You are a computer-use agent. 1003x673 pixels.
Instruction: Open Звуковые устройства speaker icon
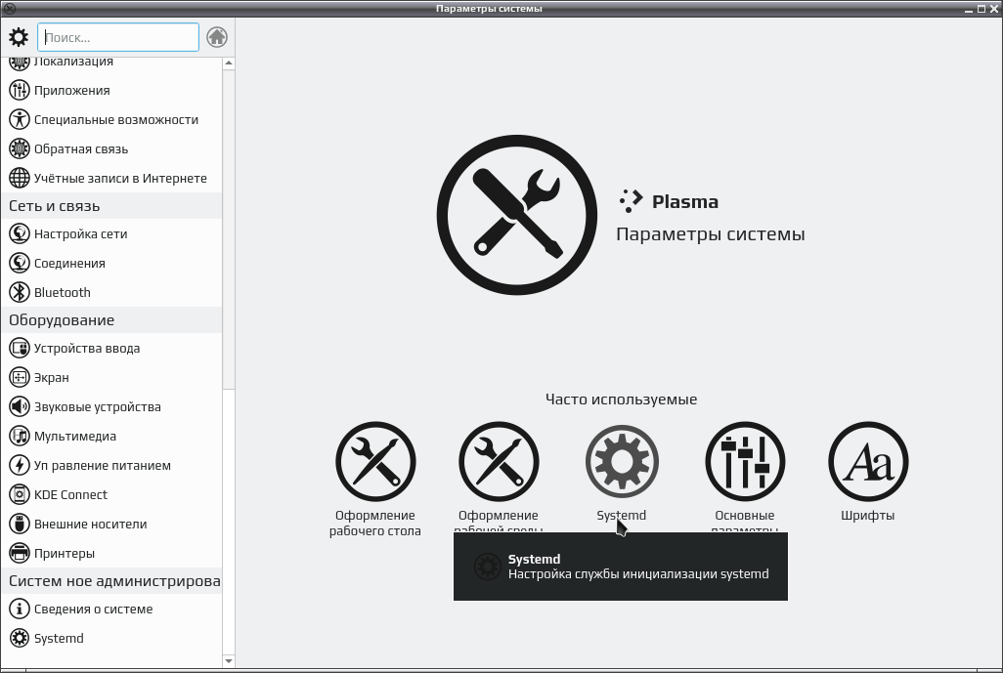tap(20, 407)
